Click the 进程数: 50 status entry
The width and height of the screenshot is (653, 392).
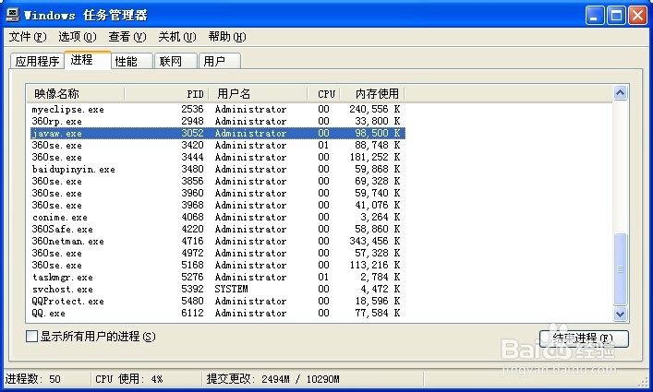pyautogui.click(x=33, y=379)
